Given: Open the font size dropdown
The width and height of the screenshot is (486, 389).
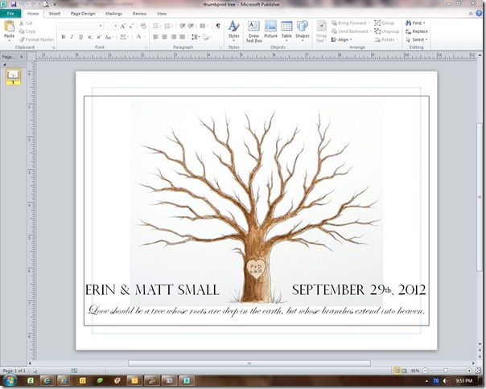Looking at the screenshot, I should (x=116, y=26).
